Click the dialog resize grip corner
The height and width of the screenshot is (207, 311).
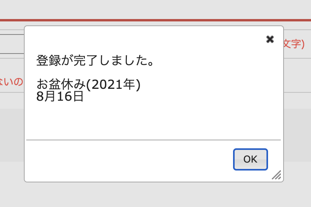click(x=277, y=175)
